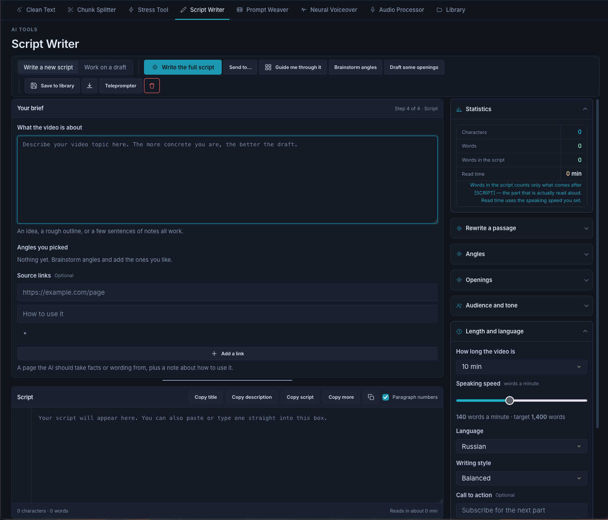Select the Write a new script mode
608x520 pixels.
[48, 67]
